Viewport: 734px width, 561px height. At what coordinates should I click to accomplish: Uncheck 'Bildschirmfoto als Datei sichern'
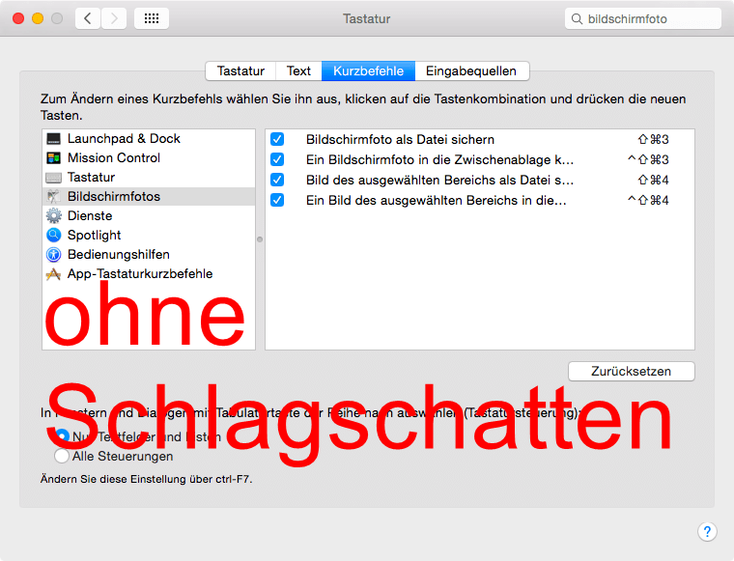(277, 140)
